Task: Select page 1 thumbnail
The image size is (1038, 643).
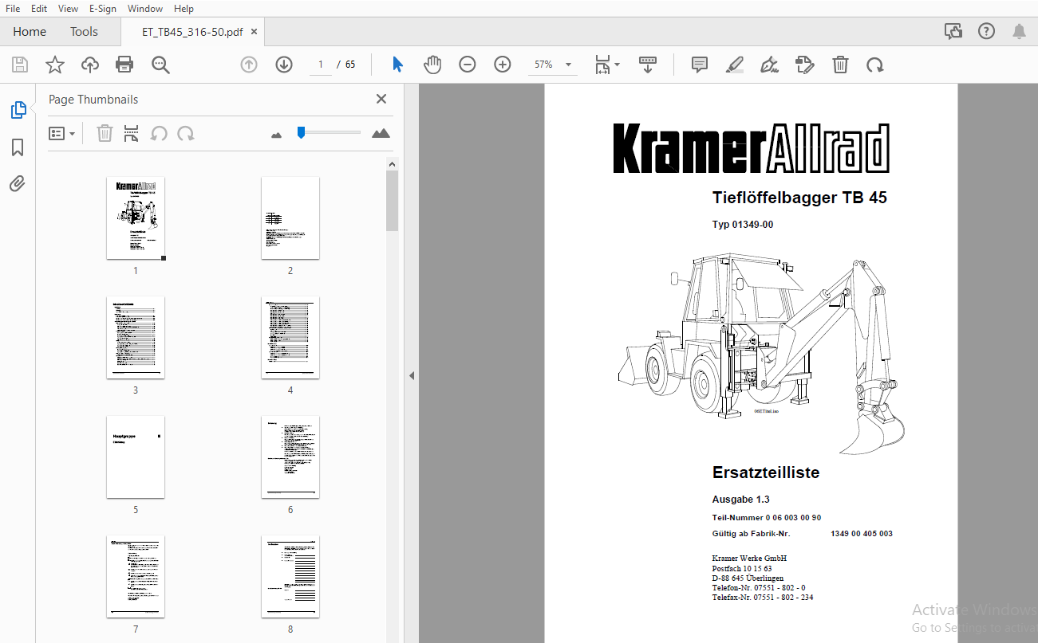Action: tap(136, 218)
